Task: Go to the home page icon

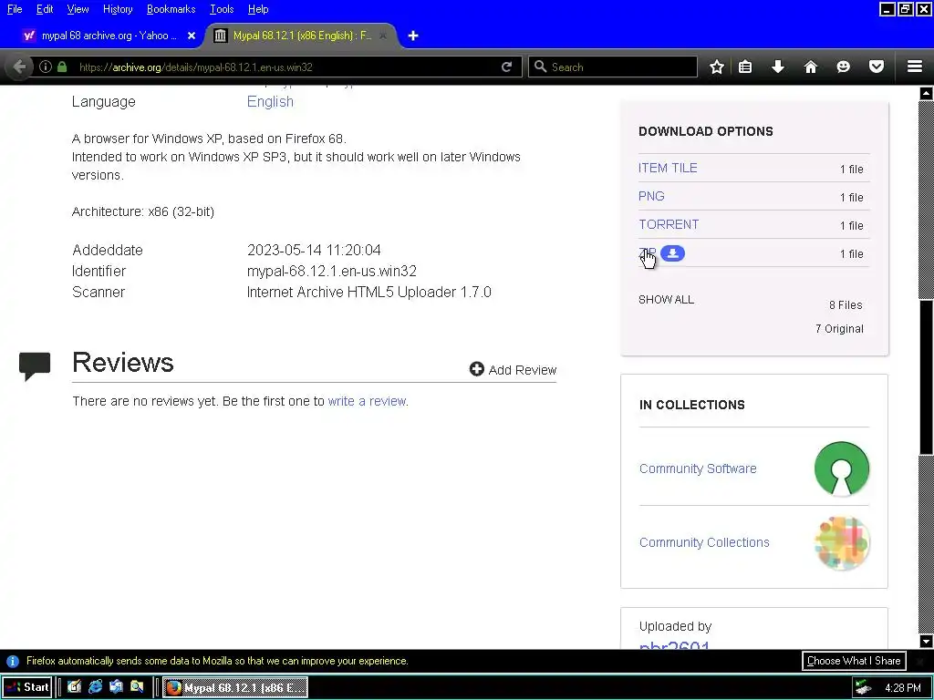Action: click(811, 67)
